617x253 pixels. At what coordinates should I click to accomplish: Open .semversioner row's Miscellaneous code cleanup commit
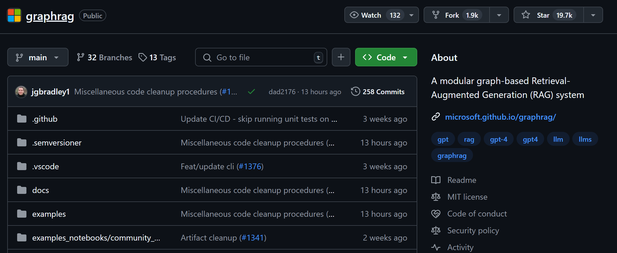pos(258,143)
